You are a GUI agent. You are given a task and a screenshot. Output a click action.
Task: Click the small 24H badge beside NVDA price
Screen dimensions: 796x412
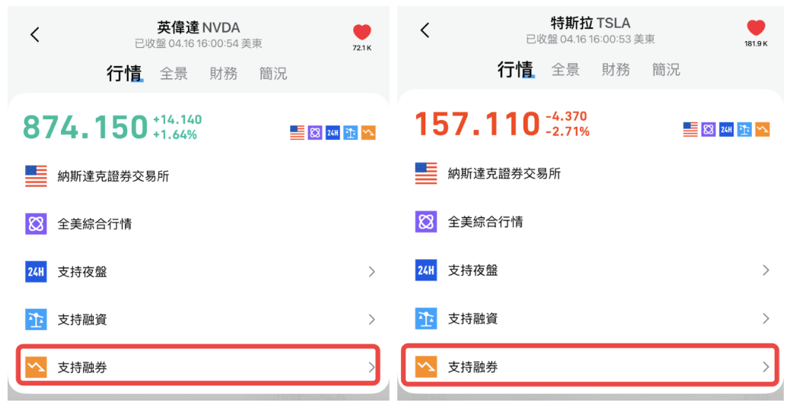click(333, 133)
